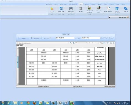The height and width of the screenshot is (105, 131).
Task: Click the binoculars find text icon
Action: [x=74, y=43]
